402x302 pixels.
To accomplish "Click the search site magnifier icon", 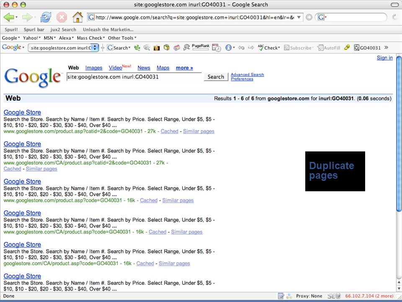I will pos(147,47).
